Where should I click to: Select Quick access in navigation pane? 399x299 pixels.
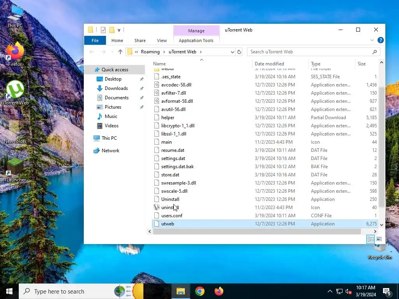point(115,70)
